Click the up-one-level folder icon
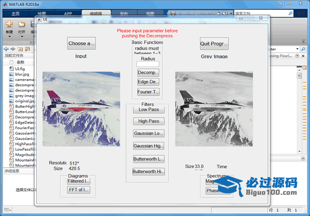The width and height of the screenshot is (310, 216). click(20, 49)
